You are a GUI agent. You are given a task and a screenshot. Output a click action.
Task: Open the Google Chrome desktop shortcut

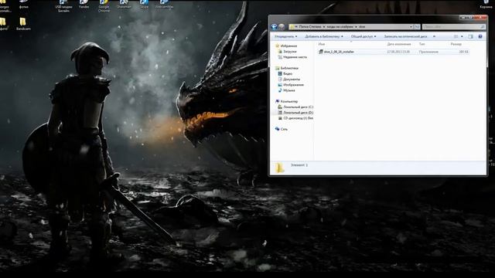pyautogui.click(x=104, y=5)
